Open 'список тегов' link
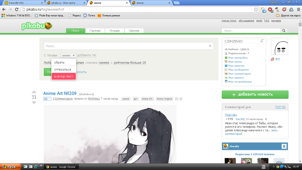Screen dimensions: 302x170 click(229, 21)
